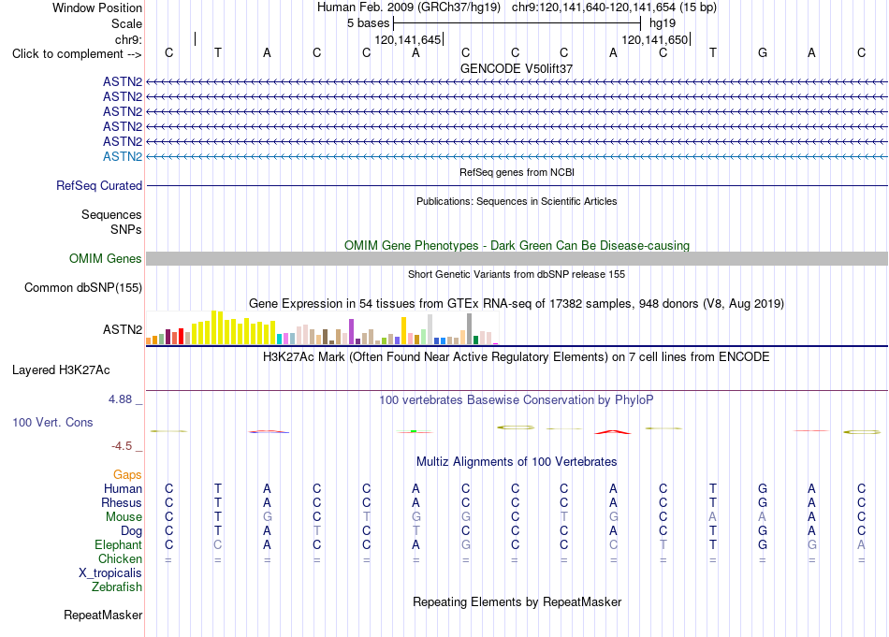Click the RepeatMasker track label

103,615
